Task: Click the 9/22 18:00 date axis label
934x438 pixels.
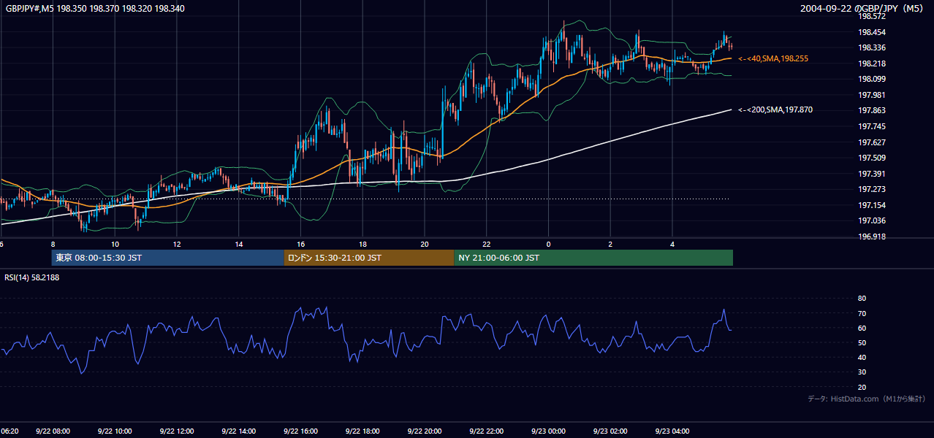Action: pyautogui.click(x=362, y=431)
